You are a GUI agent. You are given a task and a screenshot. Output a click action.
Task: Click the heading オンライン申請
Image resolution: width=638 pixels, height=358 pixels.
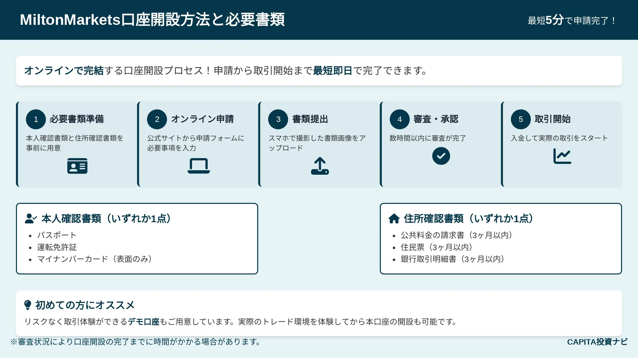point(203,119)
